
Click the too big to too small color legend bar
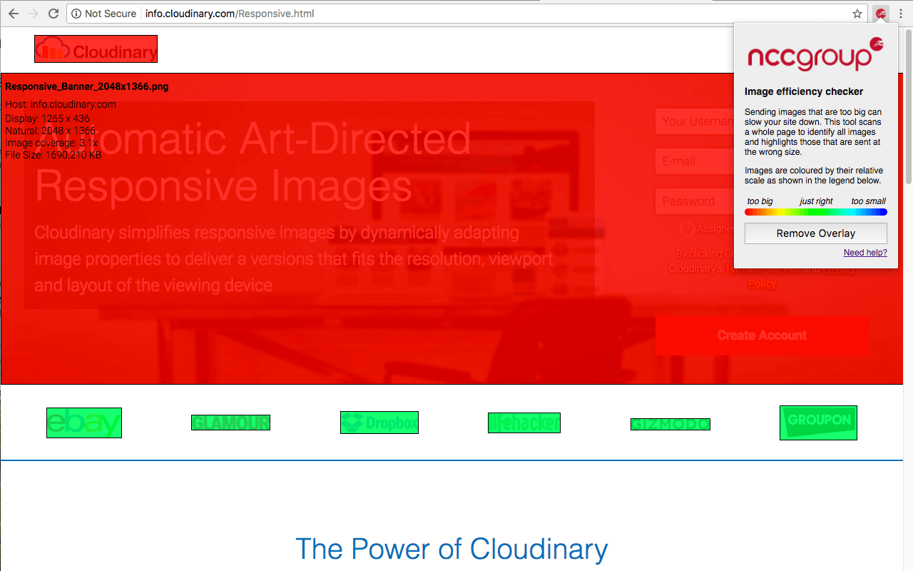pos(816,212)
